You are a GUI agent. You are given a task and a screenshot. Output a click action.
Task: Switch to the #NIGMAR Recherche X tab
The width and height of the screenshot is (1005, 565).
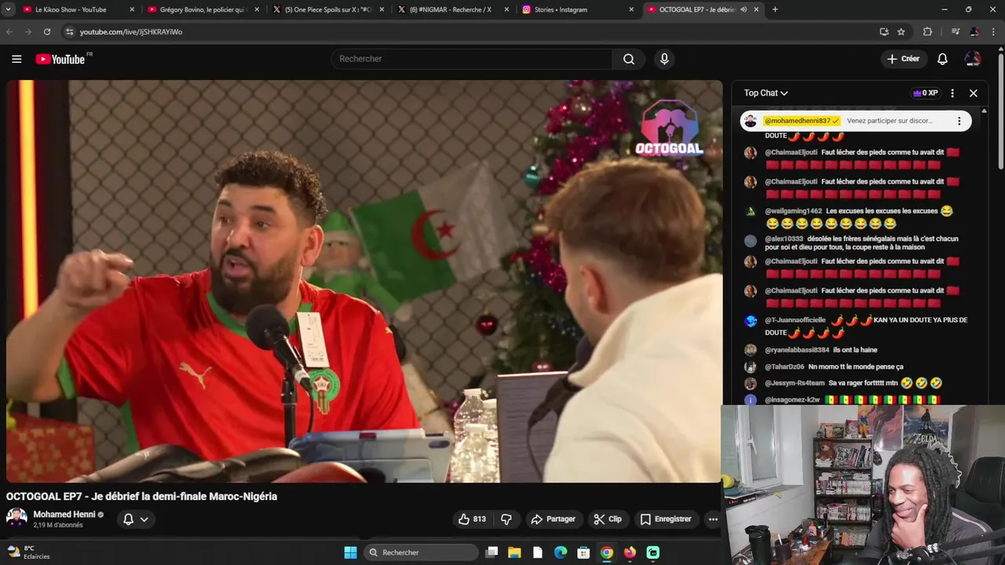pyautogui.click(x=453, y=9)
